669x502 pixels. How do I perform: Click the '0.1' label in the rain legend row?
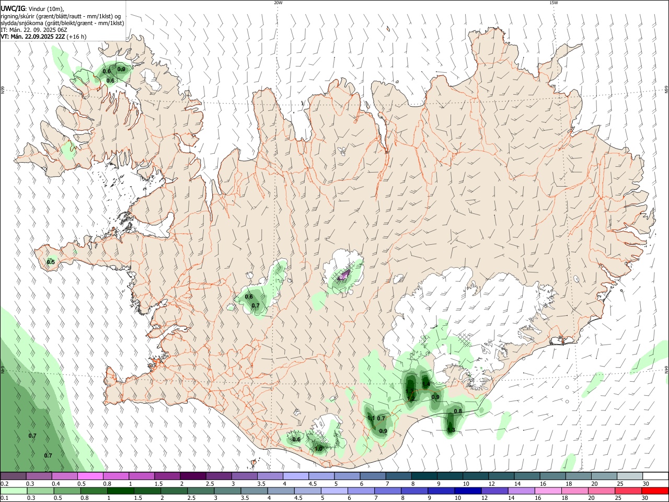(x=4, y=498)
